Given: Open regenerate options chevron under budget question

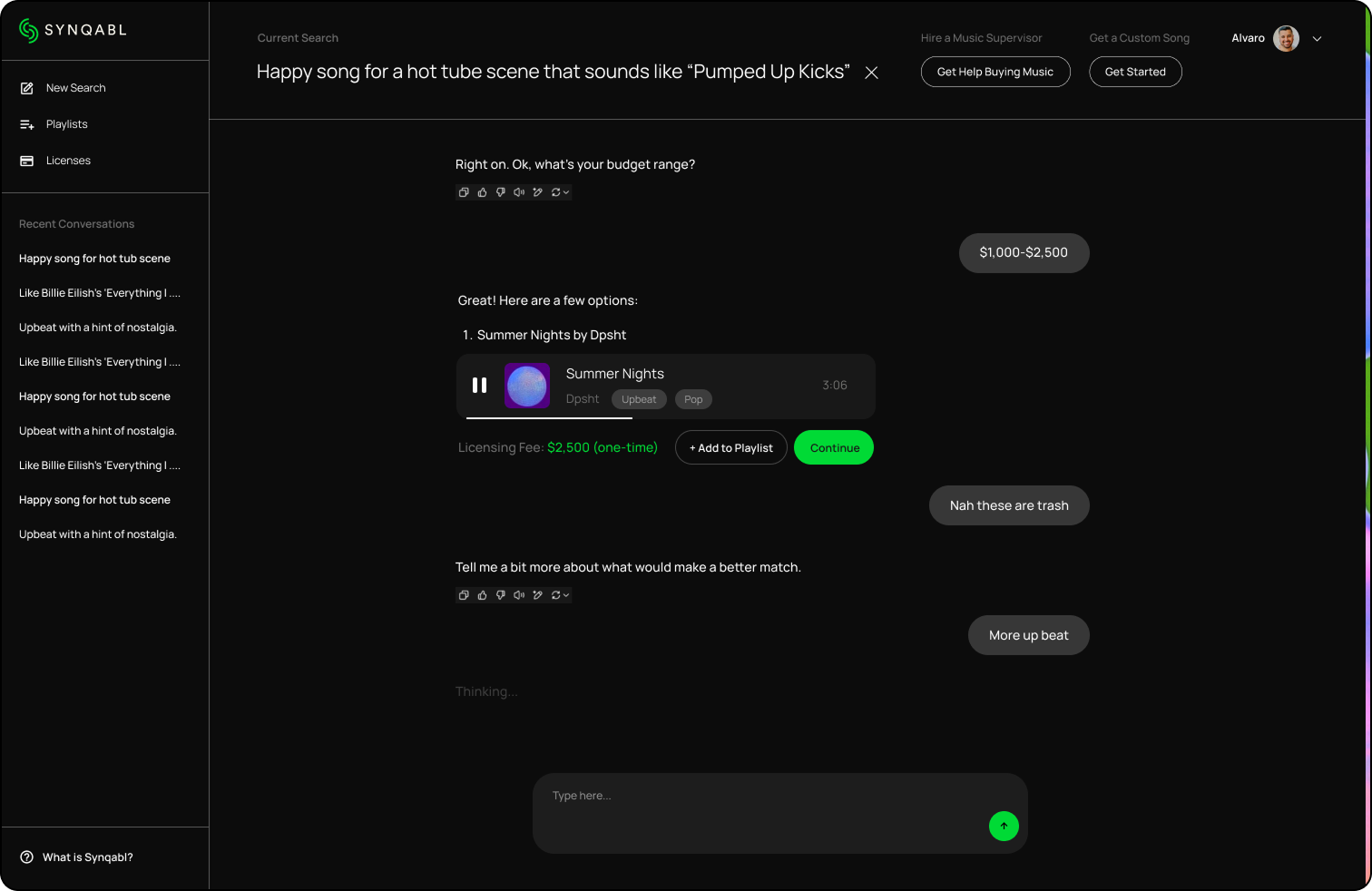Looking at the screenshot, I should point(565,192).
